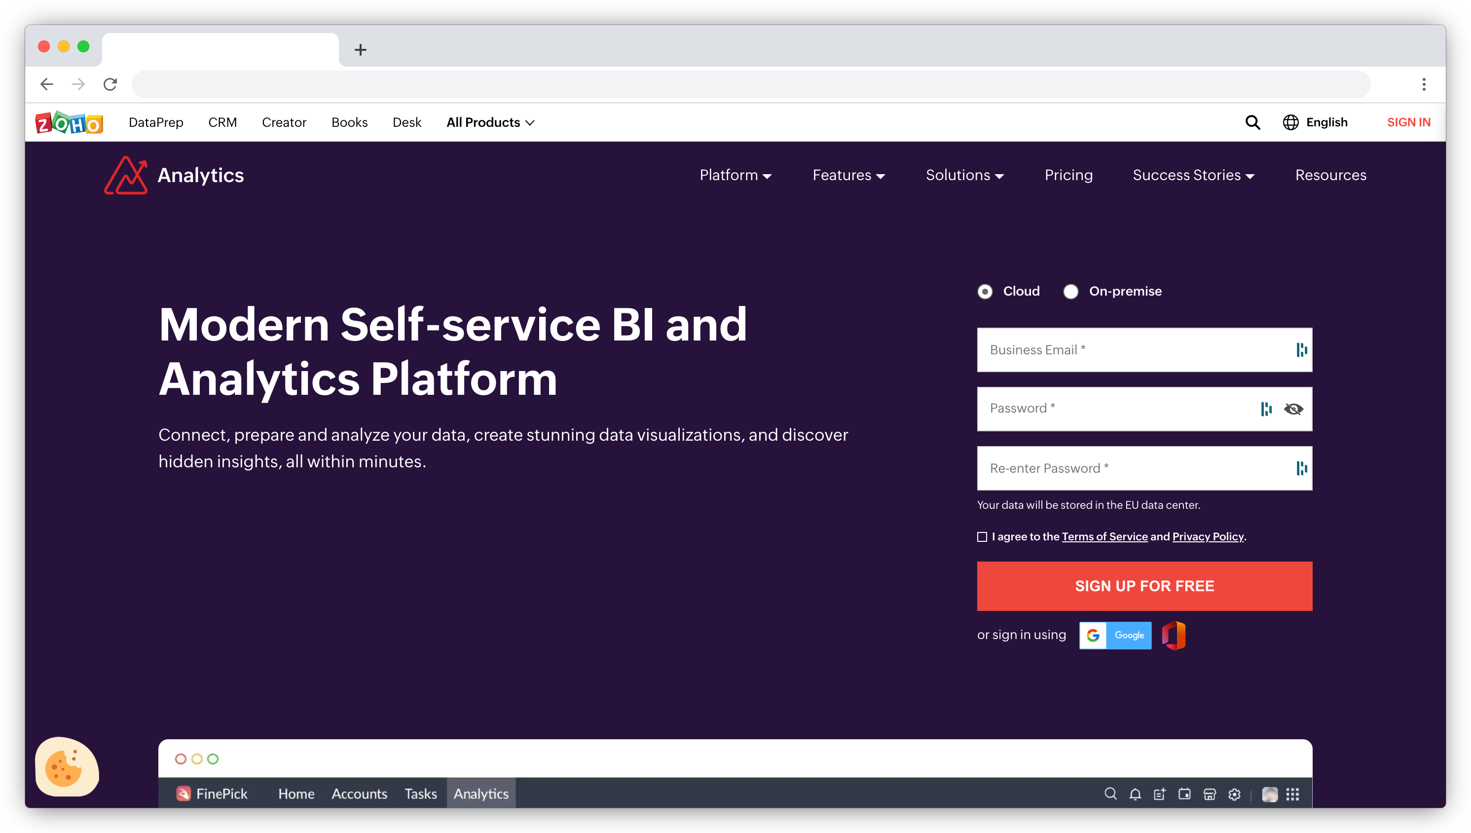Open cookie preferences icon
This screenshot has width=1471, height=833.
(x=67, y=767)
